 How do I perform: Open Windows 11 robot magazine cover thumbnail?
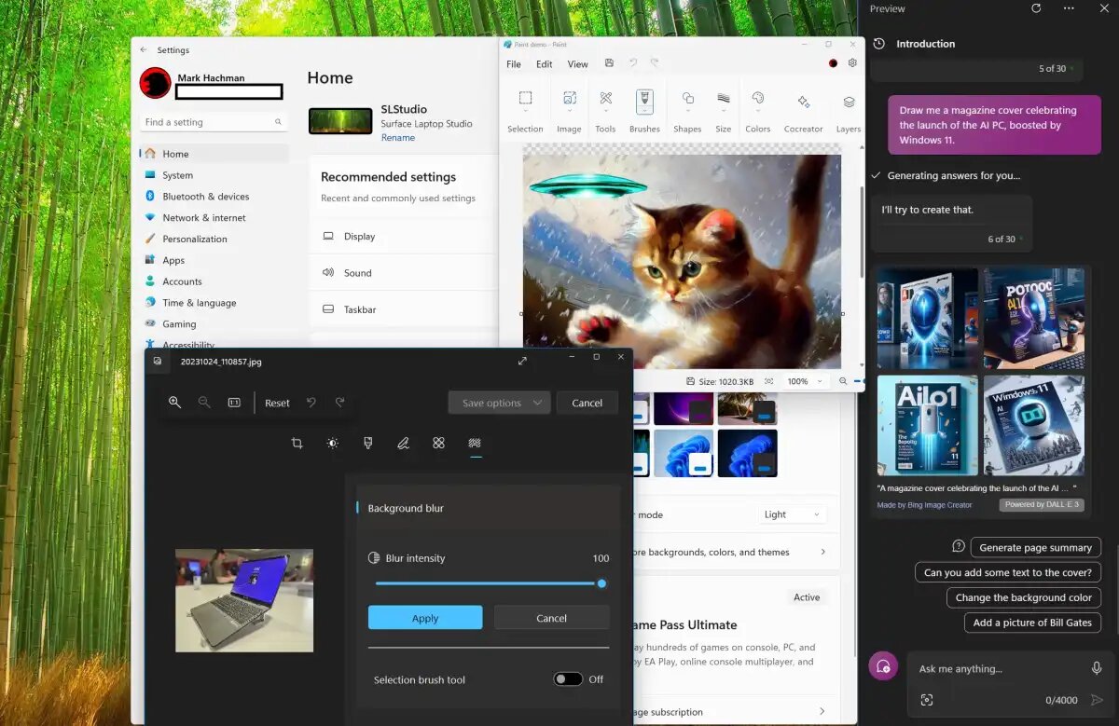pyautogui.click(x=1033, y=426)
